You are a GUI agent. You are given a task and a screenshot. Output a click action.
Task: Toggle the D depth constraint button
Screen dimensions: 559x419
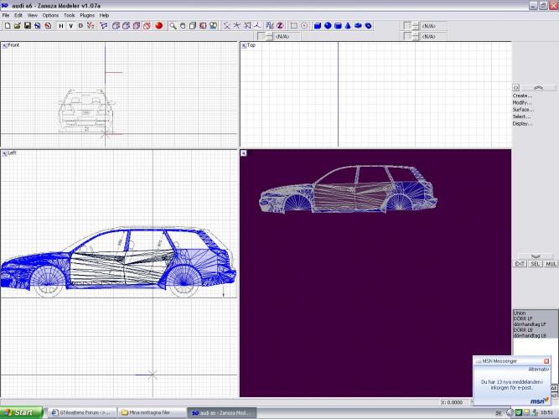point(81,26)
